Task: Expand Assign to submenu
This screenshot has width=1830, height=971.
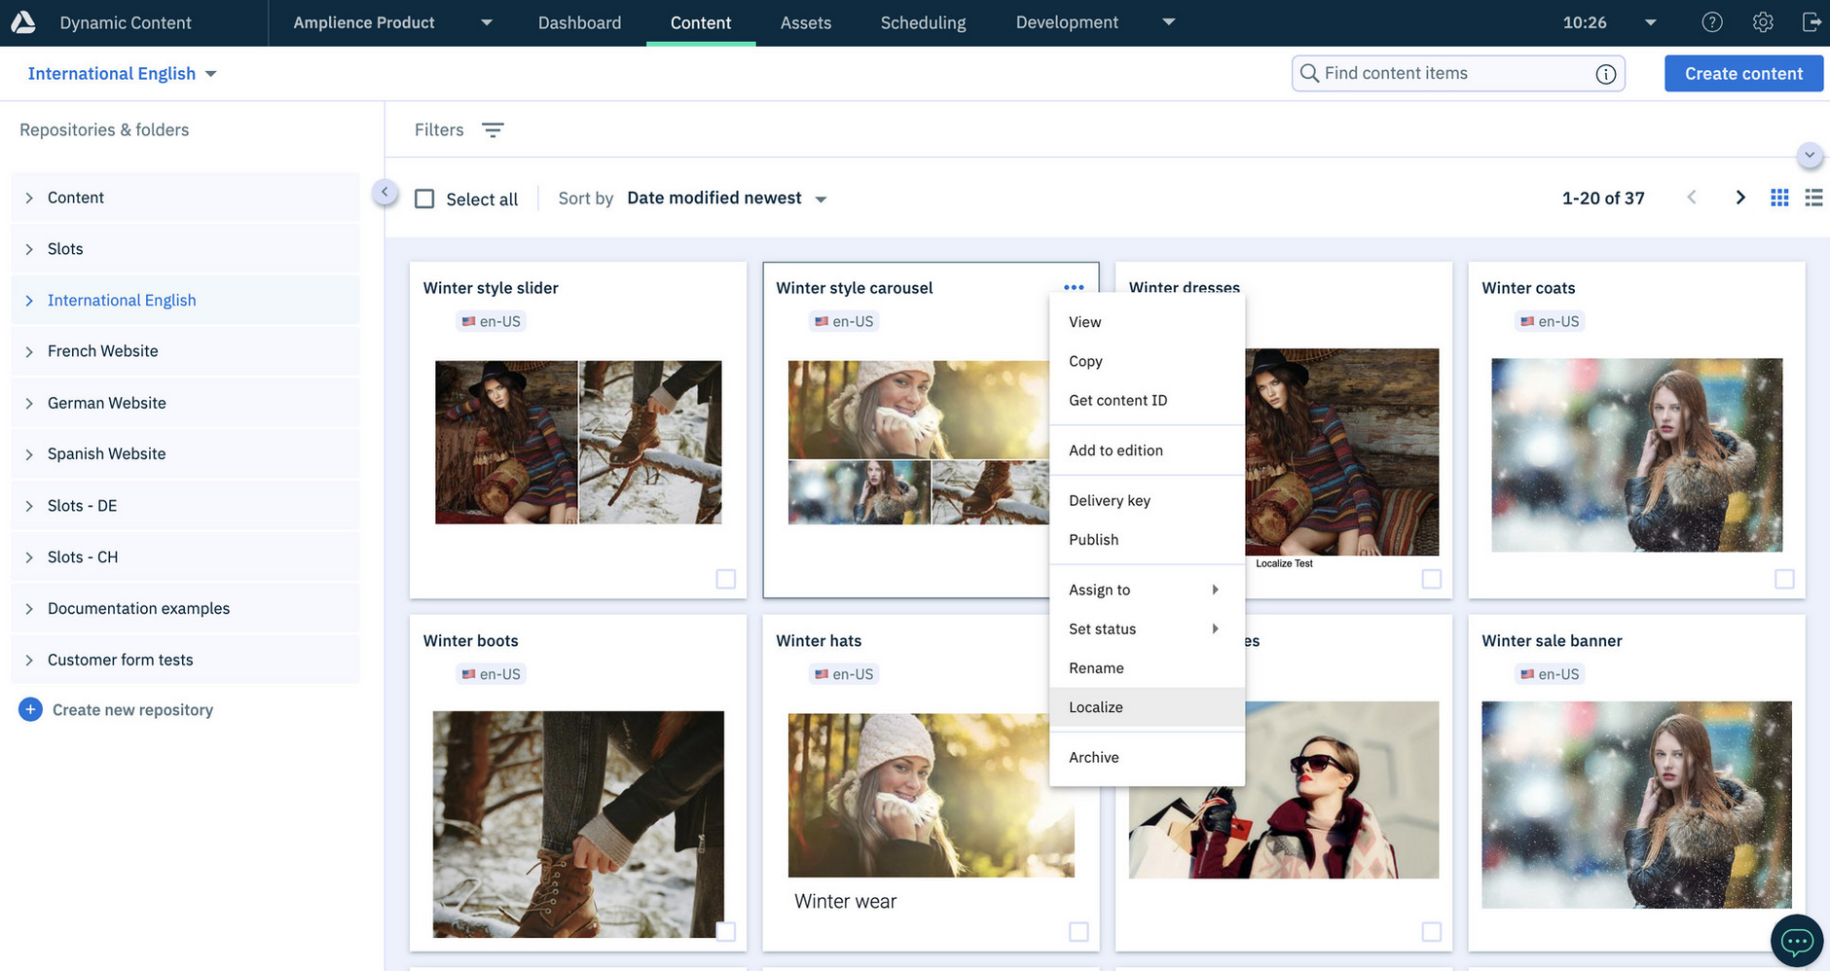Action: pos(1147,590)
